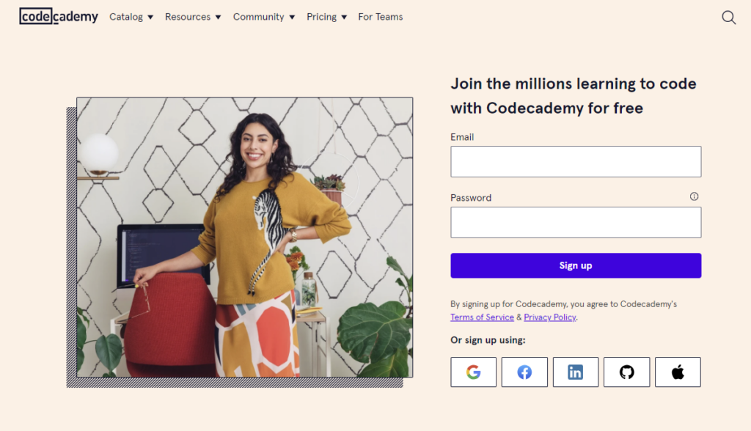Focus the Password input field
Viewport: 751px width, 431px height.
576,222
